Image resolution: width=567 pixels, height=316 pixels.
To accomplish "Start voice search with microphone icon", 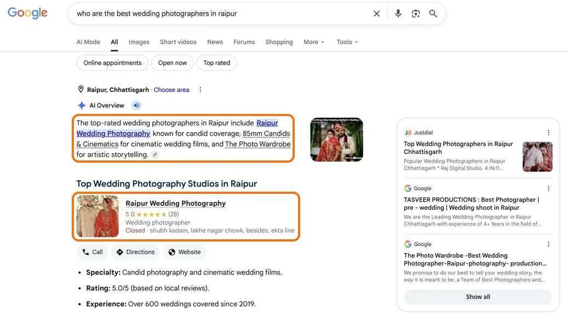I will (x=398, y=14).
